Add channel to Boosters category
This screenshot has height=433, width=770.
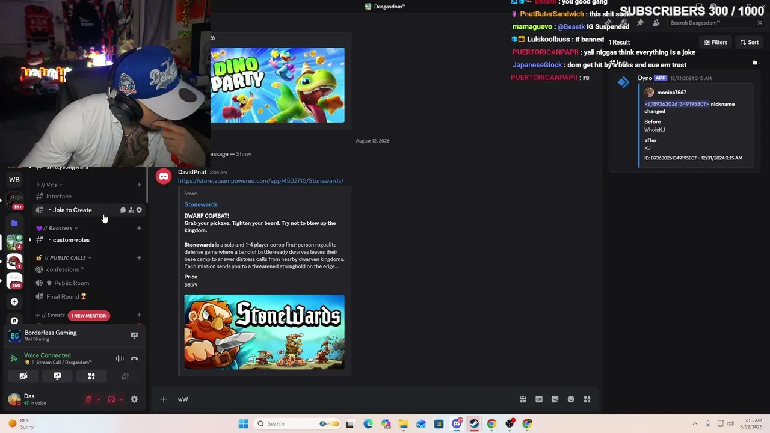(x=139, y=228)
